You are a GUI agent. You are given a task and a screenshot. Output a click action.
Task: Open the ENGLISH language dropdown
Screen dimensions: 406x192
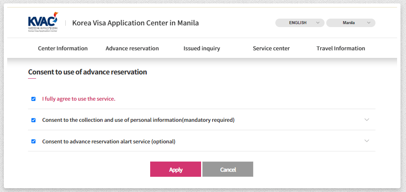(300, 23)
